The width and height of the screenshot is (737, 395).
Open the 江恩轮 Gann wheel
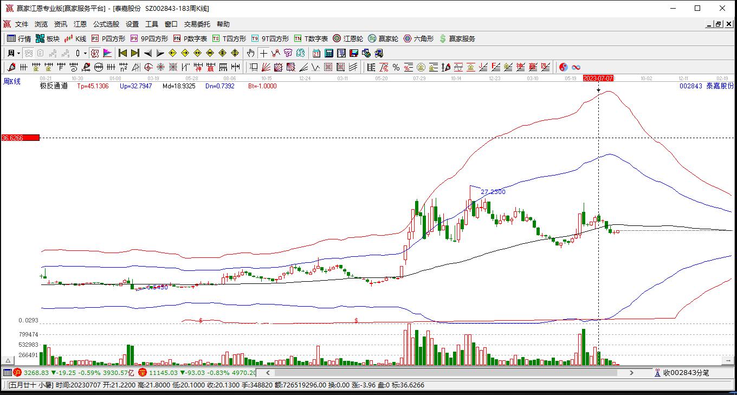(348, 38)
